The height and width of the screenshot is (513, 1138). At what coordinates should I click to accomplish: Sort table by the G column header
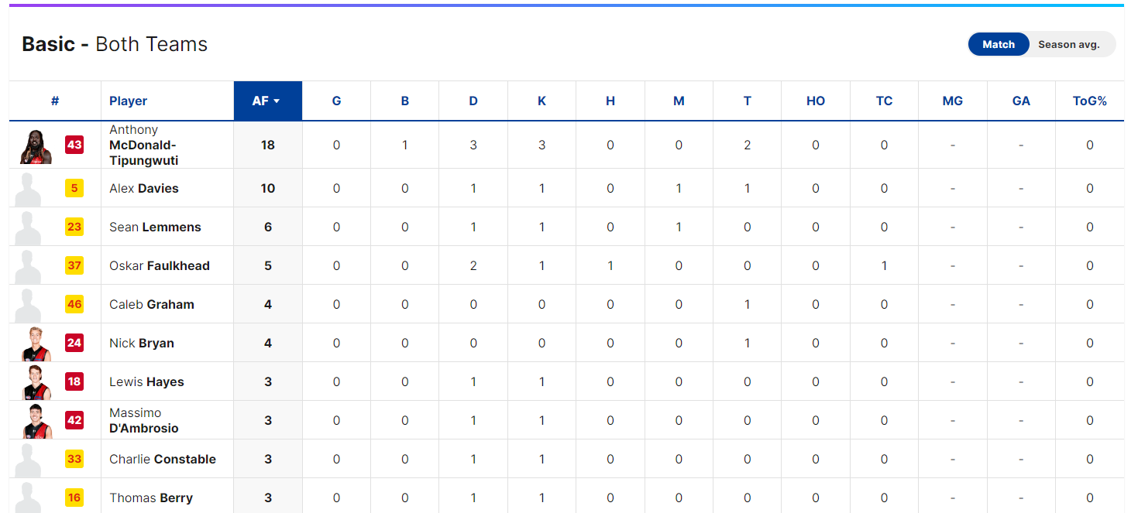pos(336,101)
